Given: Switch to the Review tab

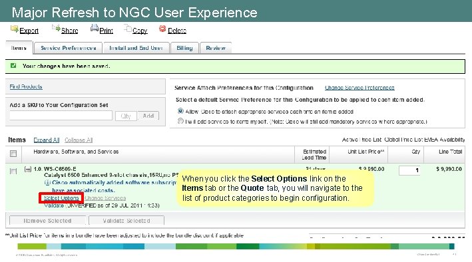Looking at the screenshot, I should (x=216, y=48).
